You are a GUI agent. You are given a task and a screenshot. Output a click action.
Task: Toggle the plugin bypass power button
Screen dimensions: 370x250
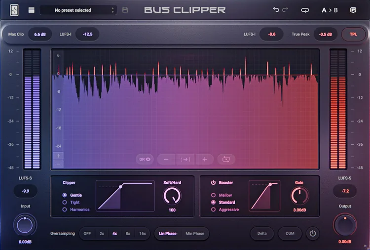pos(313,234)
